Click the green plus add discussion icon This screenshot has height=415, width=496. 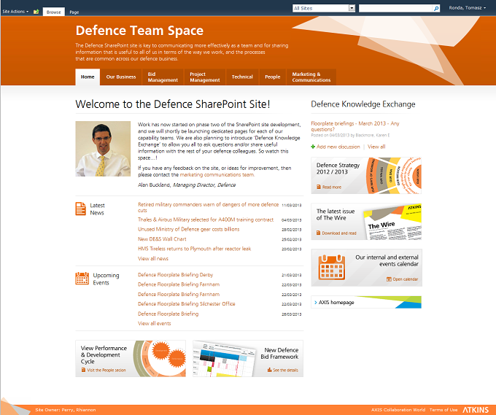(x=313, y=147)
